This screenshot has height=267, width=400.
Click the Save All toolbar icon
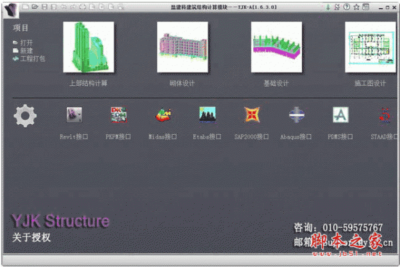pos(54,7)
